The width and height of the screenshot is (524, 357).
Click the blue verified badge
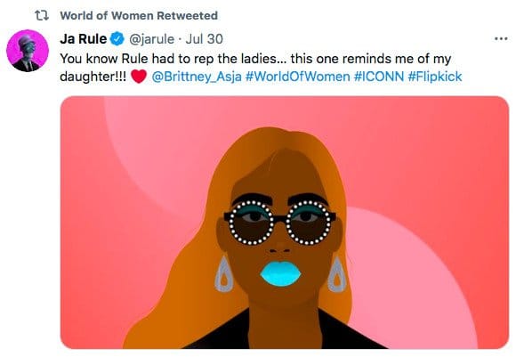[117, 39]
